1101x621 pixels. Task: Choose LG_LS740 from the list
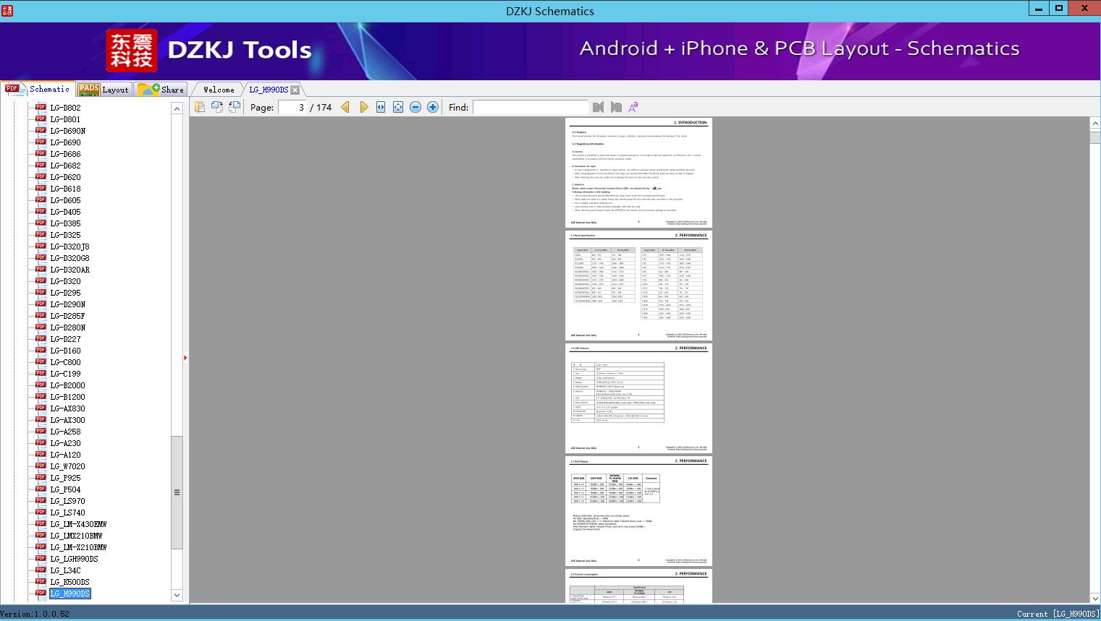tap(68, 513)
